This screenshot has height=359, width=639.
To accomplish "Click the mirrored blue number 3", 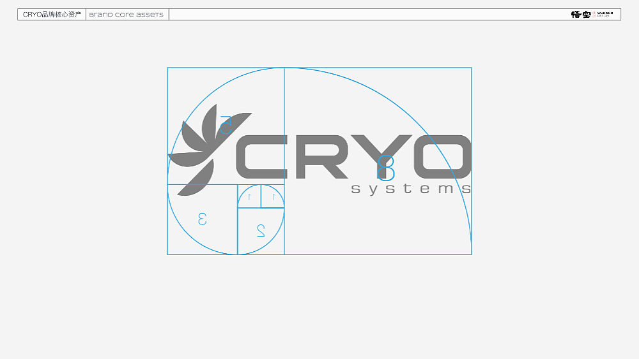I will (203, 219).
